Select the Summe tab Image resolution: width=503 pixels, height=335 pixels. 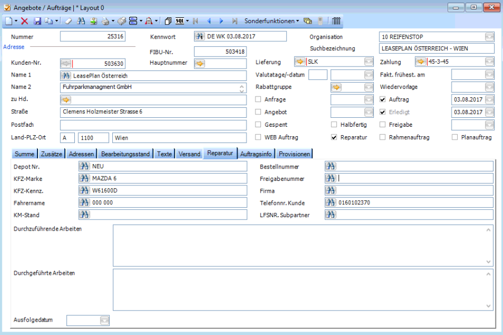coord(25,154)
